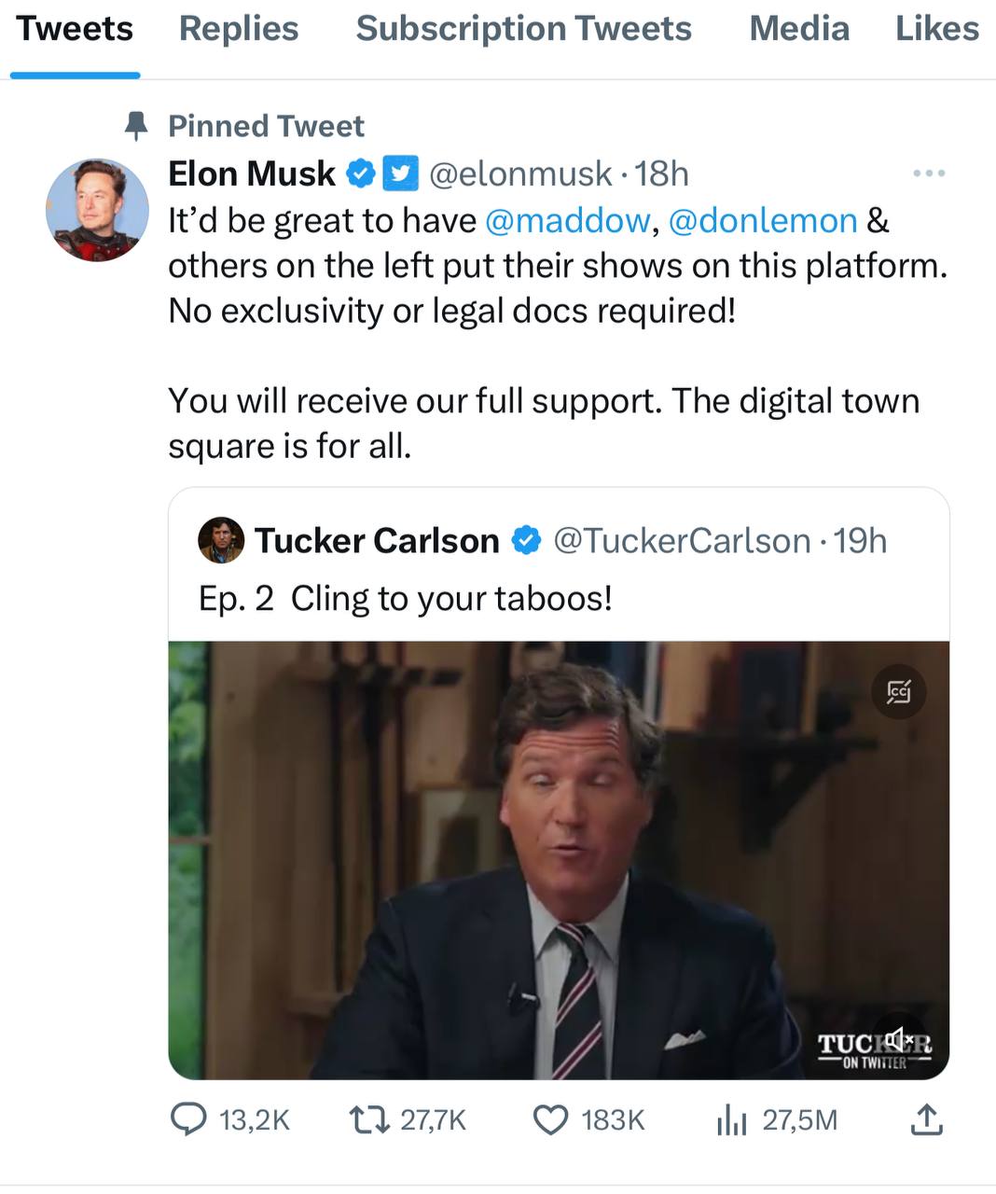Toggle closed captions on the video
The image size is (996, 1194).
(898, 691)
